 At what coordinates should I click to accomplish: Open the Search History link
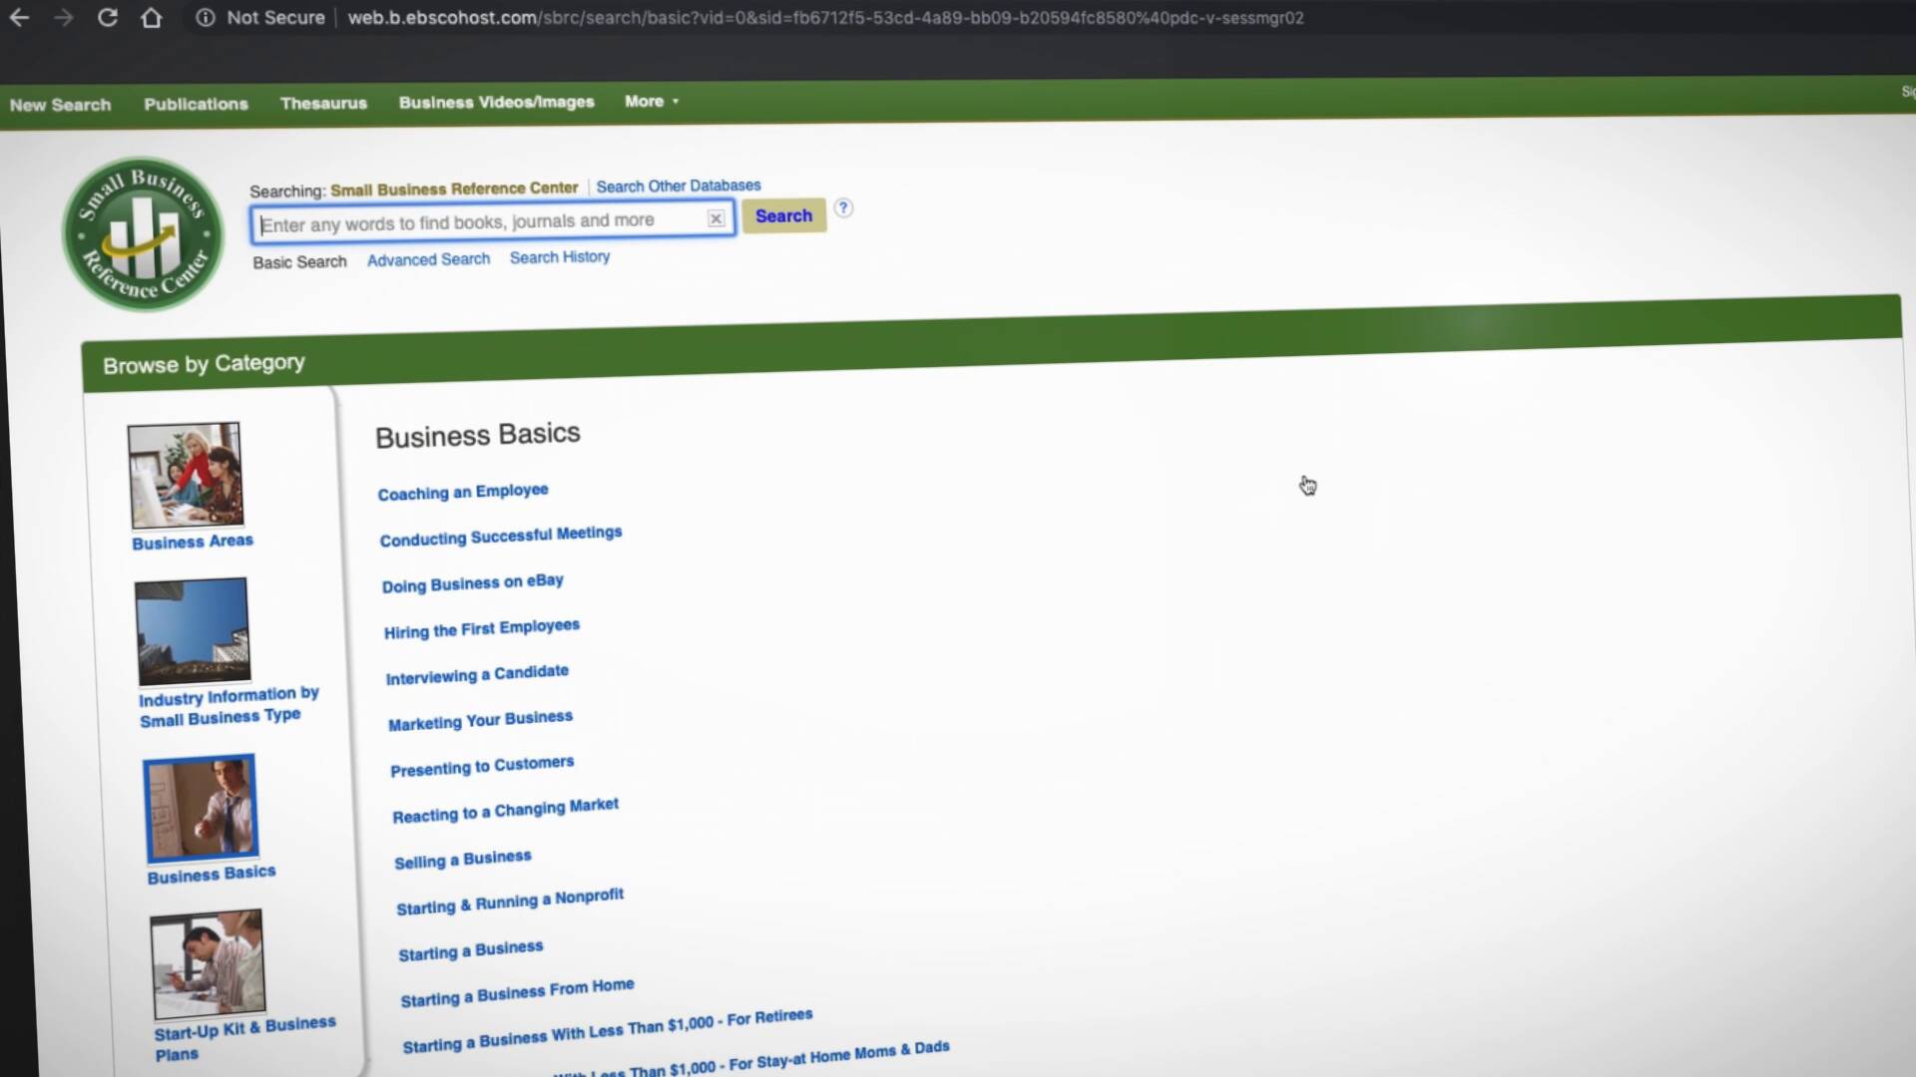[559, 257]
